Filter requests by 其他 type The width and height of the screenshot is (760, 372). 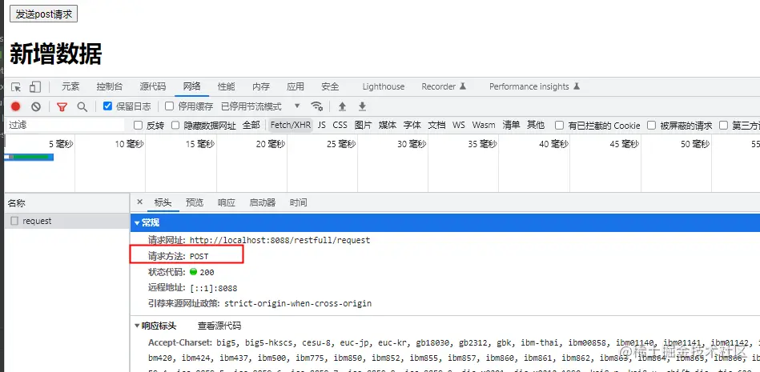[x=536, y=125]
